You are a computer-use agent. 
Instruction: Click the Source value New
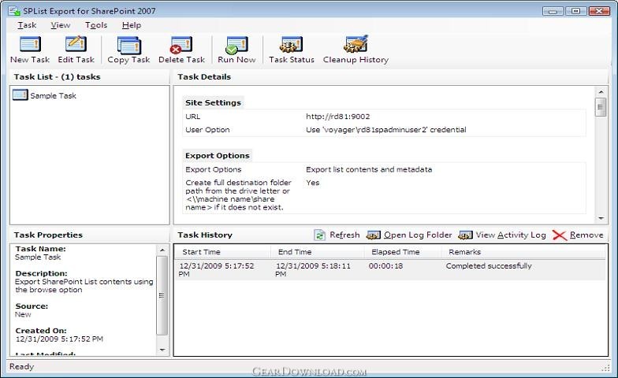[23, 315]
